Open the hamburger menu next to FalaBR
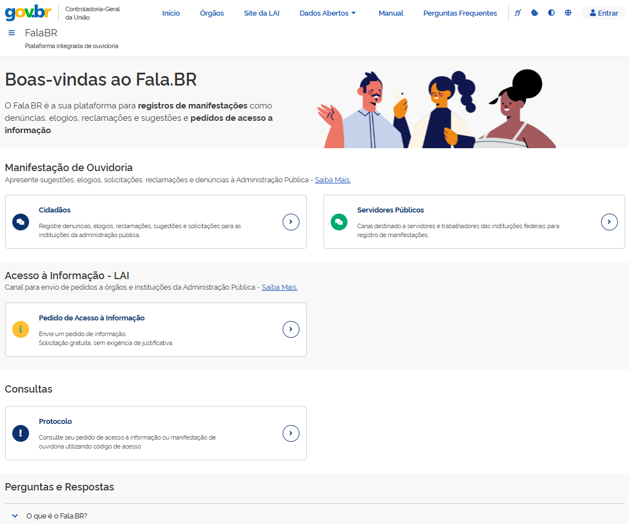 pyautogui.click(x=12, y=33)
